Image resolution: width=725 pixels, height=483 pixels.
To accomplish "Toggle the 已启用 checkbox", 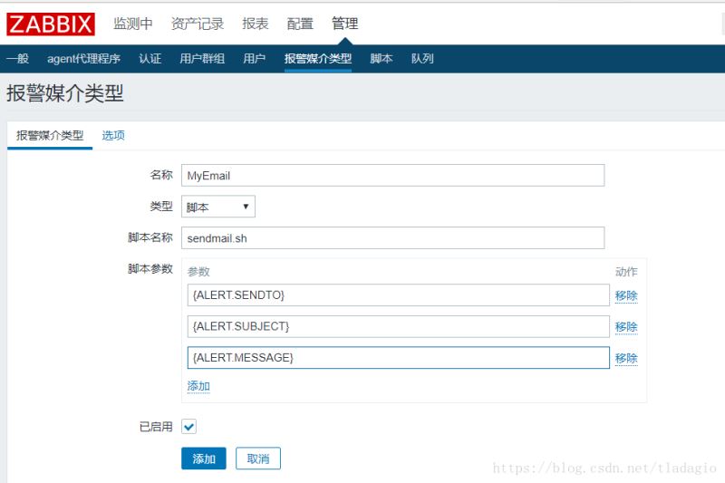I will 188,426.
